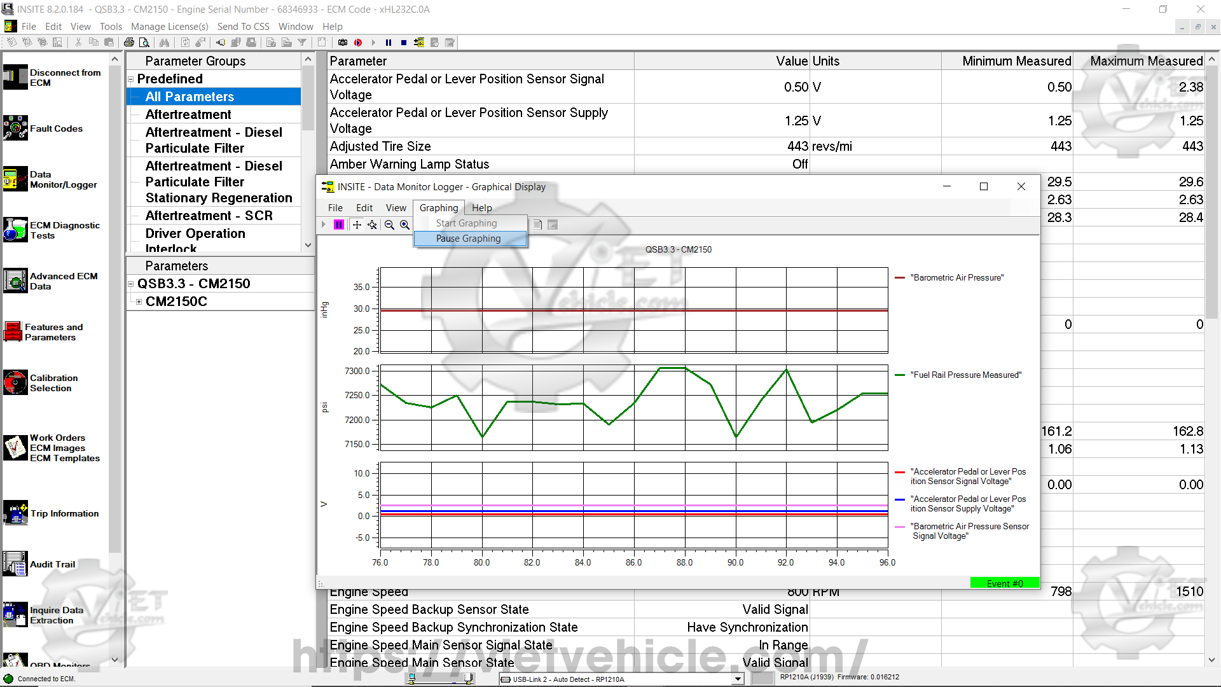Select Aftertreatment - SCR parameter group
Viewport: 1221px width, 687px height.
click(x=209, y=216)
